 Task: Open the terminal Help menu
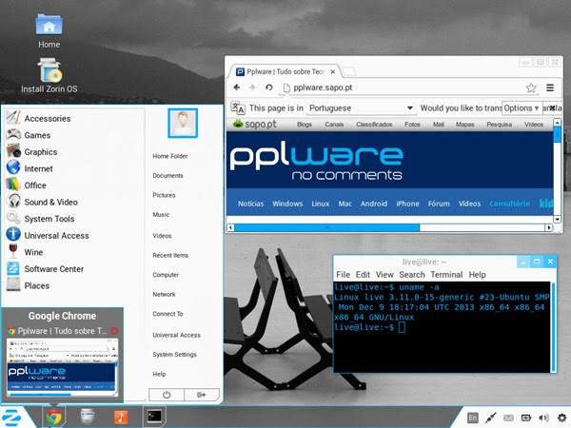pyautogui.click(x=477, y=275)
